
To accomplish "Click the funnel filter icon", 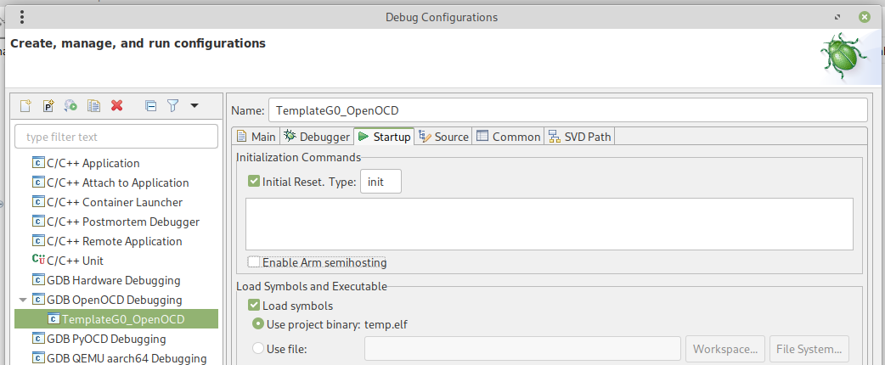I will [x=172, y=106].
